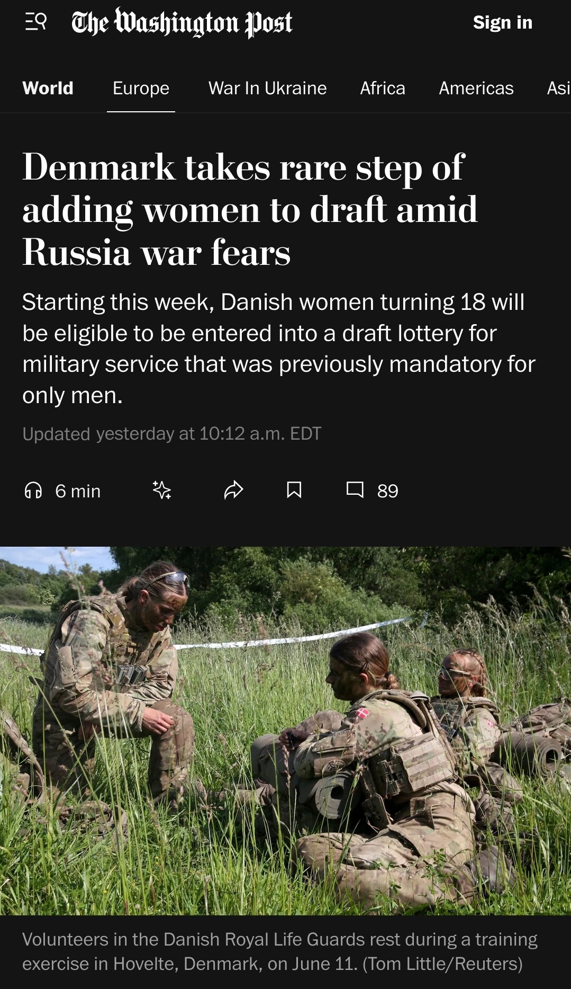This screenshot has height=989, width=571.
Task: Go to The Washington Post logo
Action: pyautogui.click(x=182, y=23)
